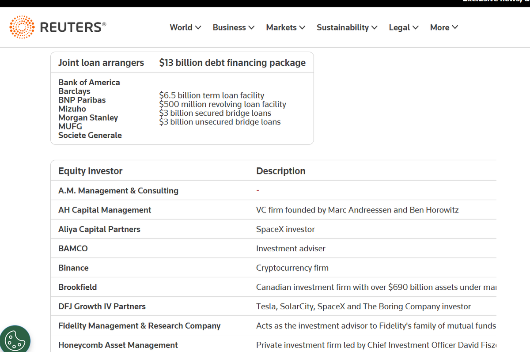Click the 'Description' column header
Viewport: 530px width, 352px height.
[x=281, y=171]
